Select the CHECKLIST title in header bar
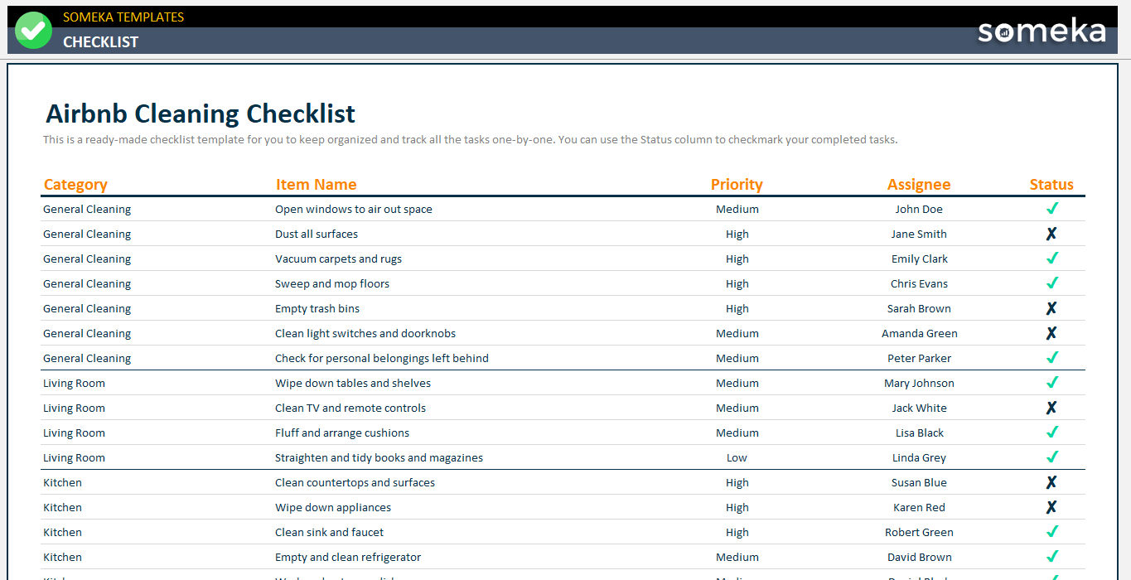 100,42
